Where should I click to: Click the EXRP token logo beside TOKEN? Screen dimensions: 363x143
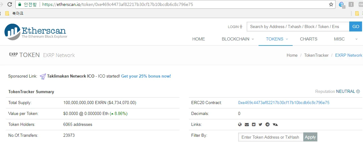[13, 55]
